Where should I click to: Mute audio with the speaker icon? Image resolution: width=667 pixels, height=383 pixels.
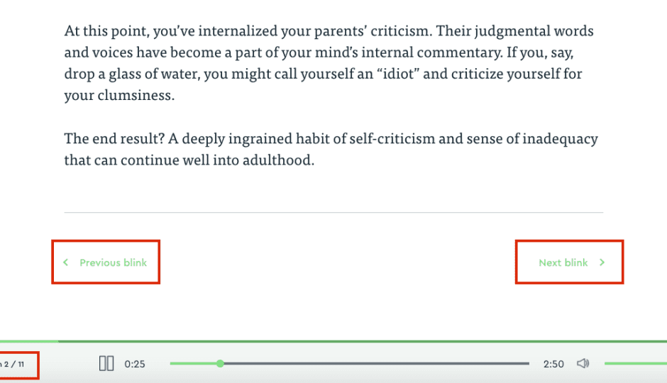coord(583,363)
